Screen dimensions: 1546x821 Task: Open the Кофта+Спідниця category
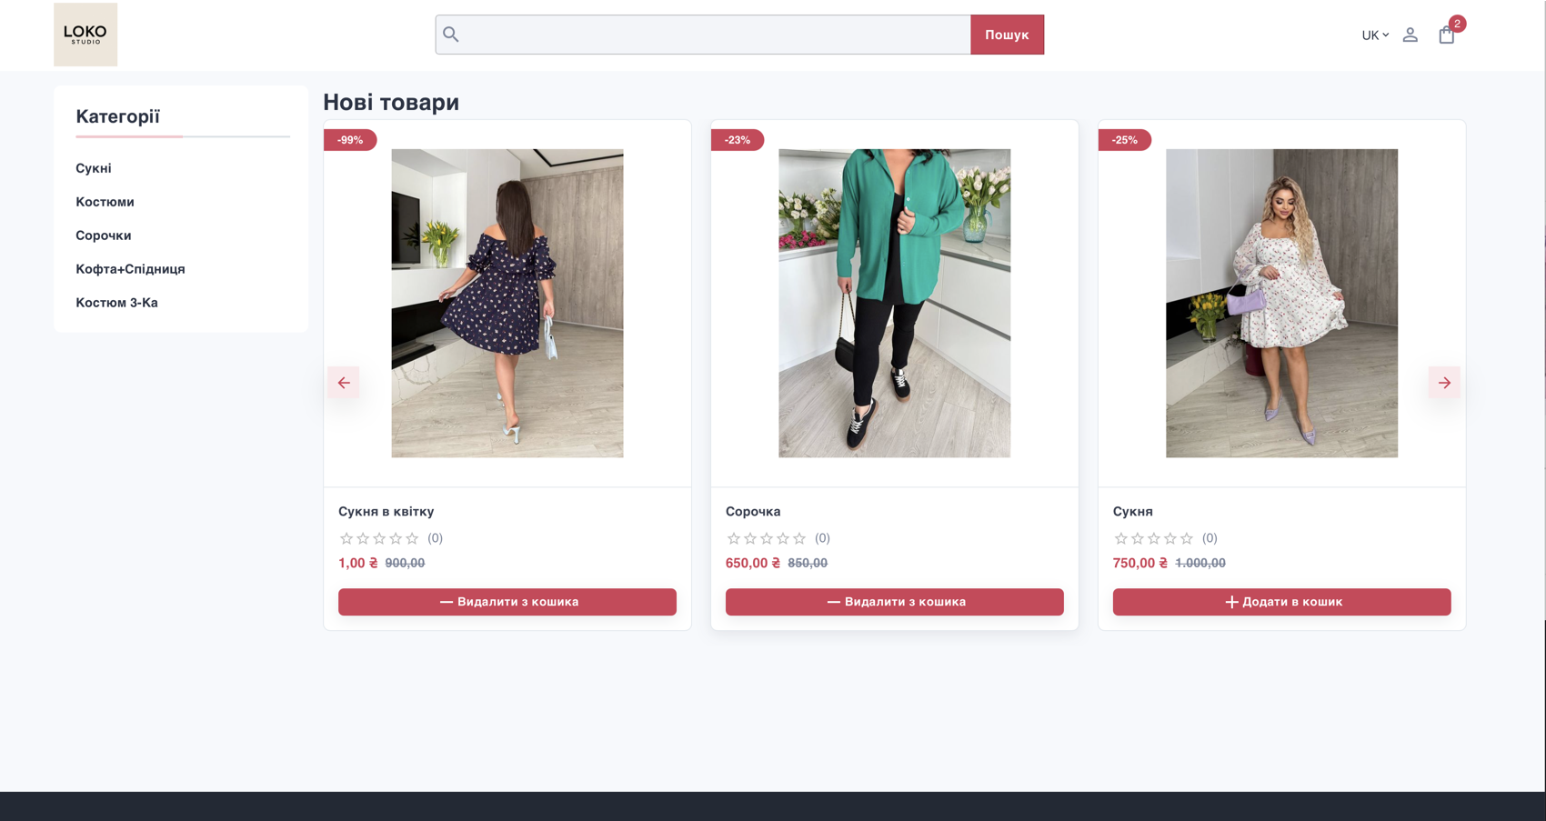130,269
